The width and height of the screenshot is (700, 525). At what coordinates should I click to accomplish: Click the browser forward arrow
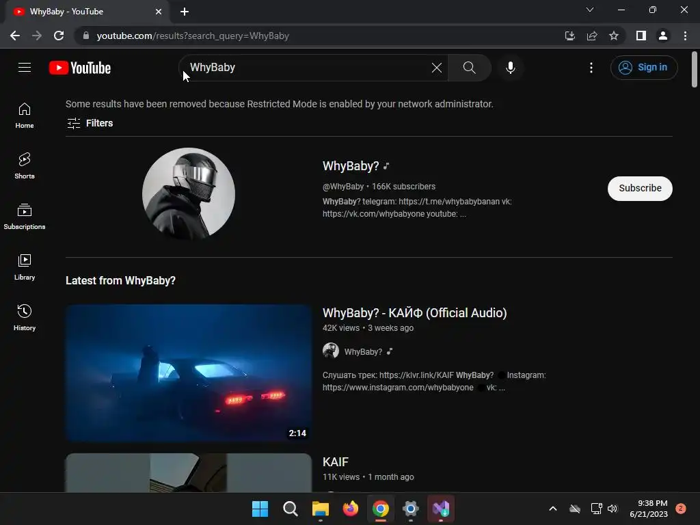37,36
